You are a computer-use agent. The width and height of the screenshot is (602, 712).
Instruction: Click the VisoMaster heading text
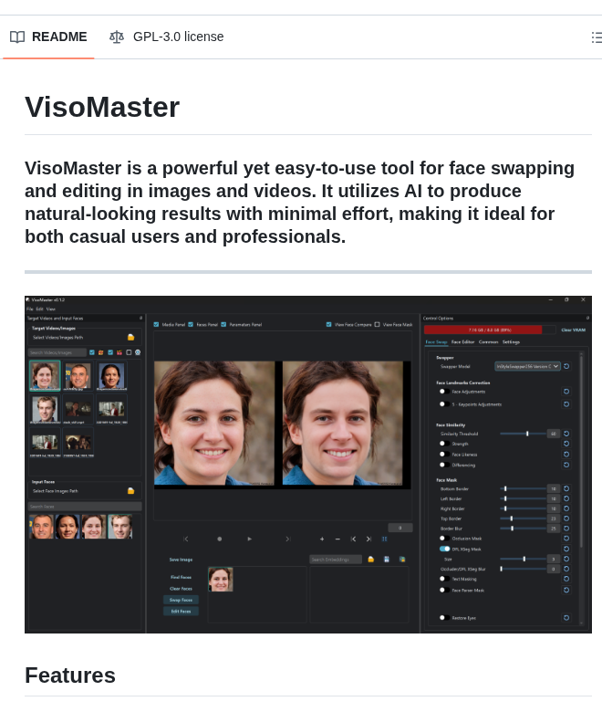click(x=102, y=107)
